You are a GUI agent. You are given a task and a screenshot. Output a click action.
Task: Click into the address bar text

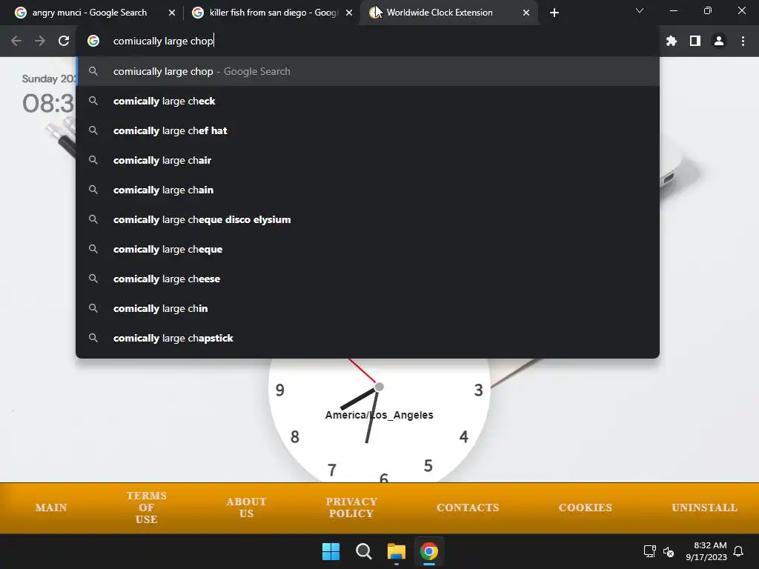164,41
